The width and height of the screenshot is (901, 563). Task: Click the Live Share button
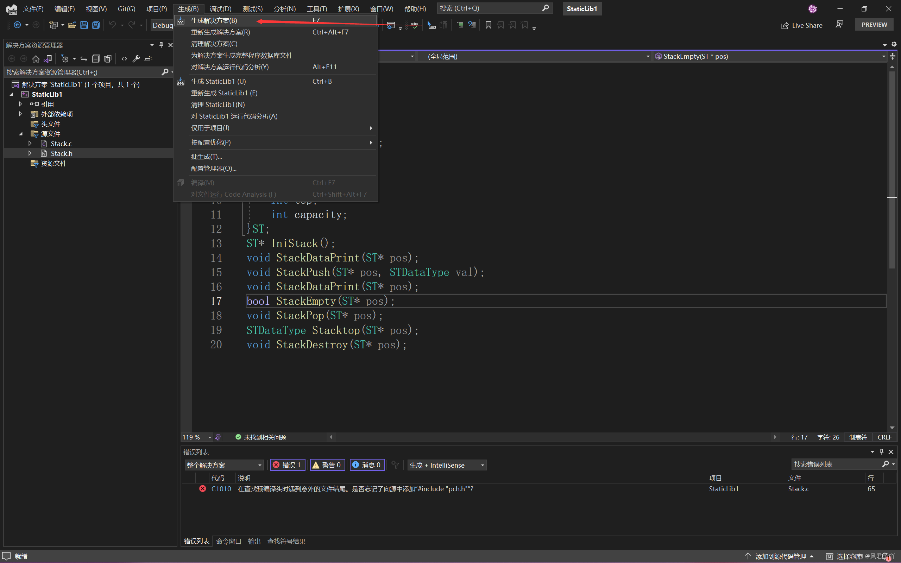(x=802, y=25)
